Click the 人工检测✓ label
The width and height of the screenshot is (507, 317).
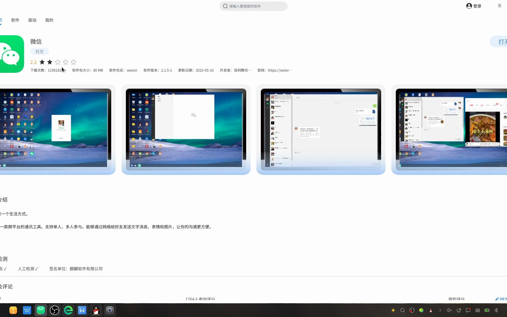point(28,269)
